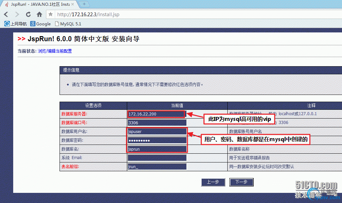The width and height of the screenshot is (342, 203).
Task: Open the Google bookmark
Action: pyautogui.click(x=41, y=24)
